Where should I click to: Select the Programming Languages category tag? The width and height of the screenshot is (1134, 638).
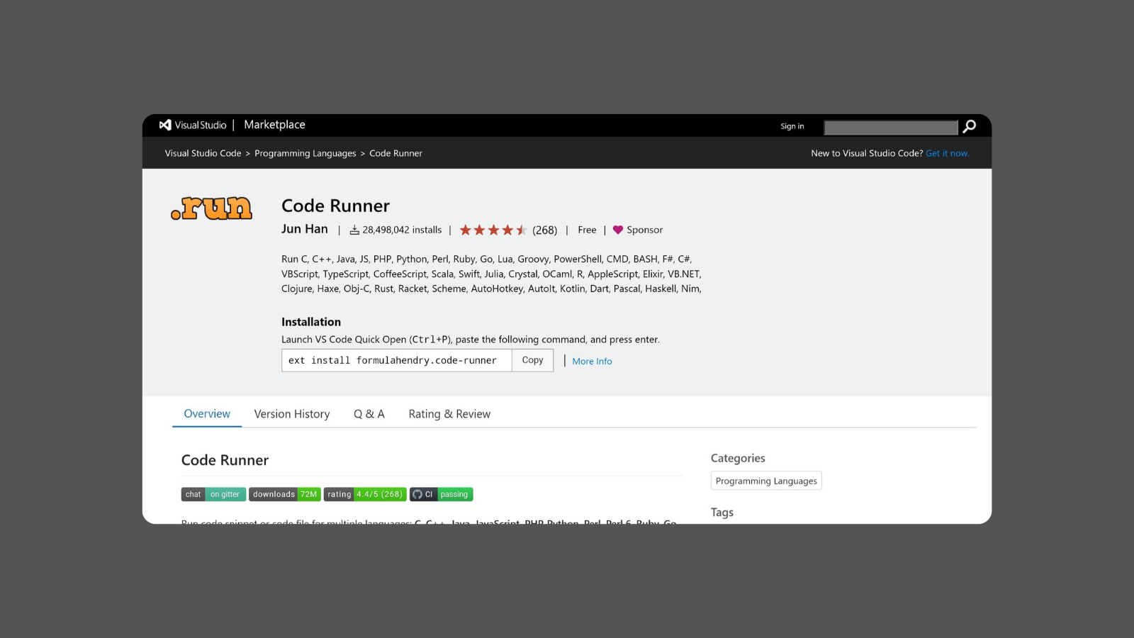pyautogui.click(x=766, y=481)
